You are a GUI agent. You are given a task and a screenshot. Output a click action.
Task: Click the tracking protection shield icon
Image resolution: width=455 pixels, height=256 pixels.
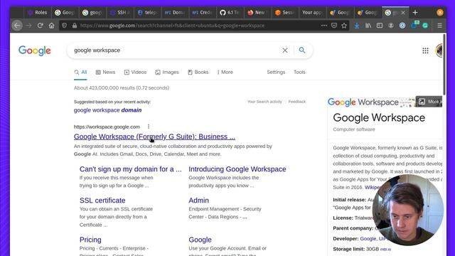click(x=65, y=26)
